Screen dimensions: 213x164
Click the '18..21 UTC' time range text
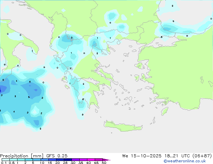[x=178, y=156]
